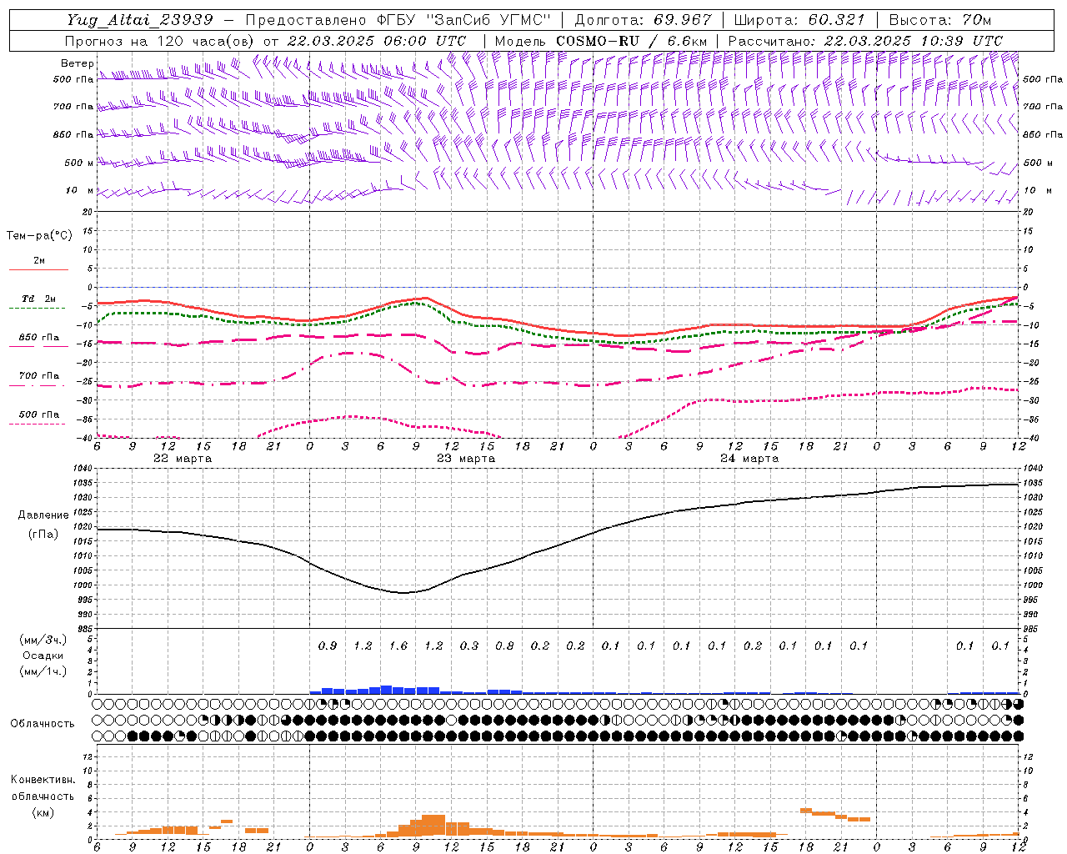Screen dimensions: 1067x854
Task: Click the "Высота: 70м" header field
Action: coord(940,20)
